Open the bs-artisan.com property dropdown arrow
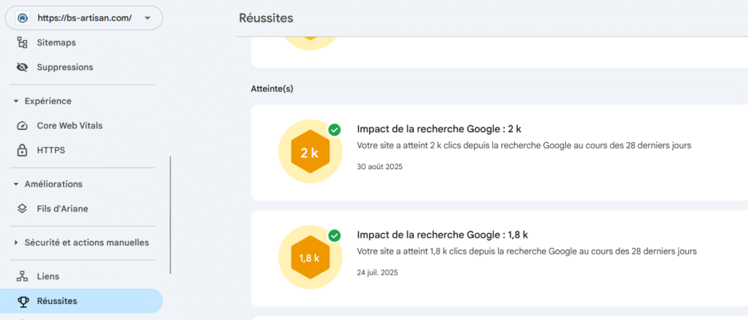Image resolution: width=748 pixels, height=320 pixels. pos(148,18)
